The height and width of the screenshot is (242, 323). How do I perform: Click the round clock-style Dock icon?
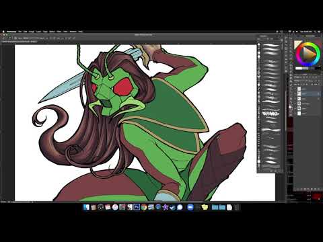point(101,207)
